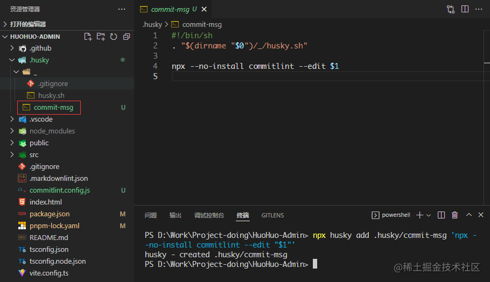Click the GitHub icon beside the .github folder

(23, 48)
